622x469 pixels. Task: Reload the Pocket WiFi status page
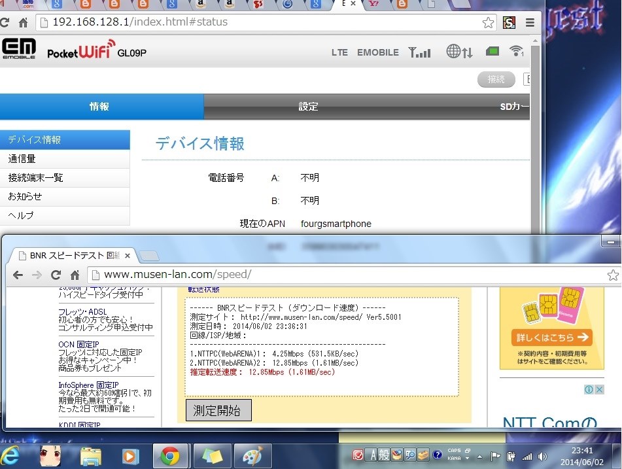(x=5, y=23)
